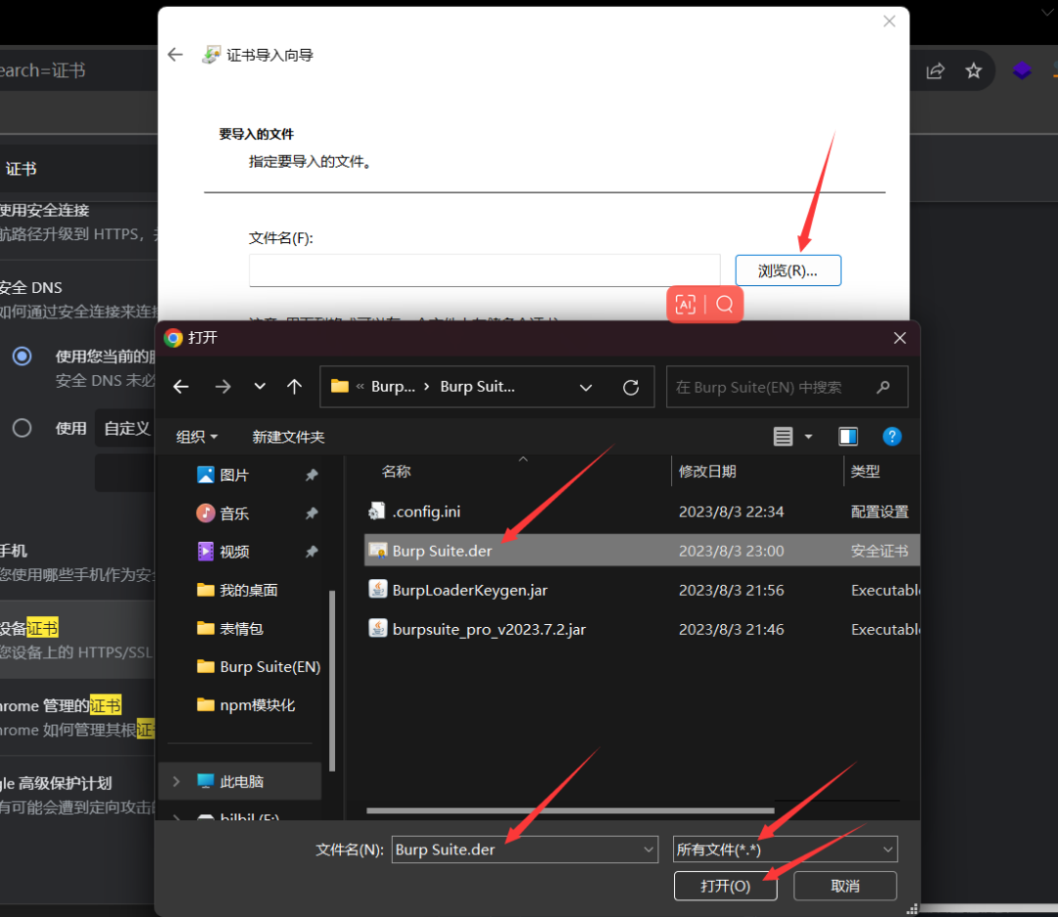Open the recent locations chevron dropdown
Screen dimensions: 1058x917
[260, 387]
